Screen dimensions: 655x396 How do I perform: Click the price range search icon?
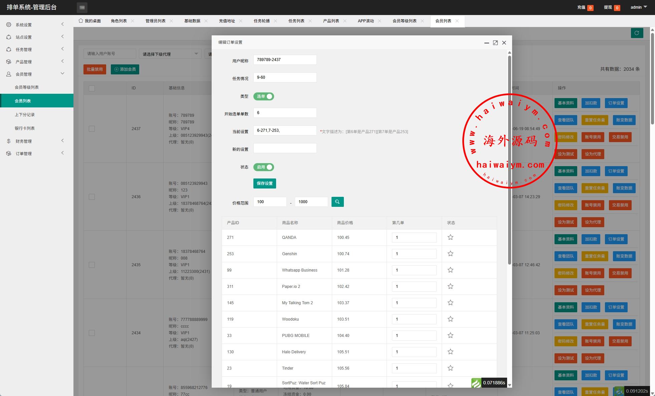337,202
